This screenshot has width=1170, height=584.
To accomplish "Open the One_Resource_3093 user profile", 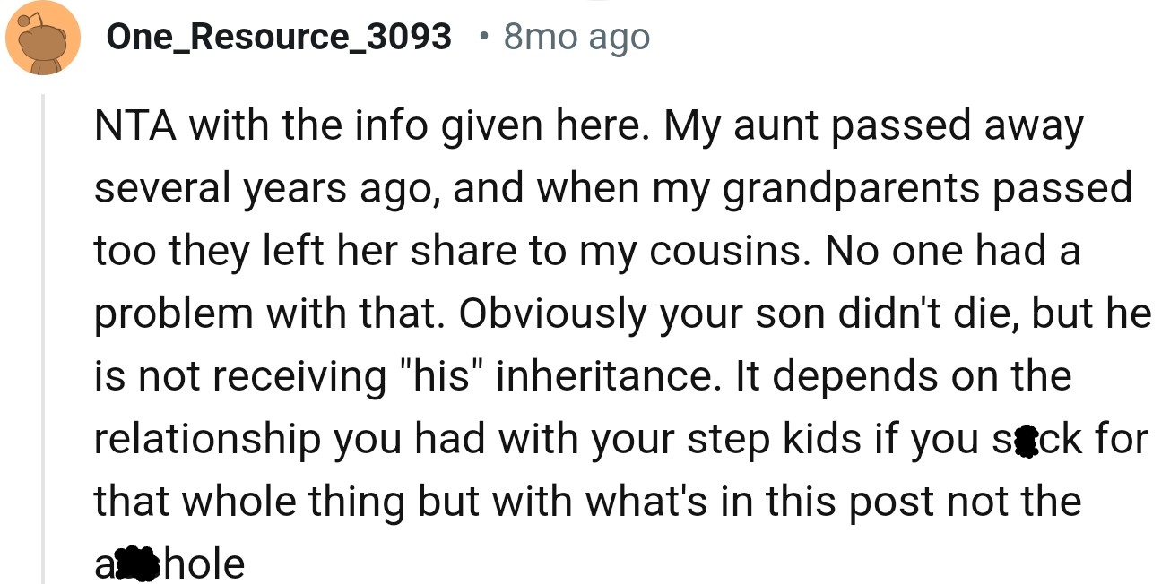I will coord(279,37).
